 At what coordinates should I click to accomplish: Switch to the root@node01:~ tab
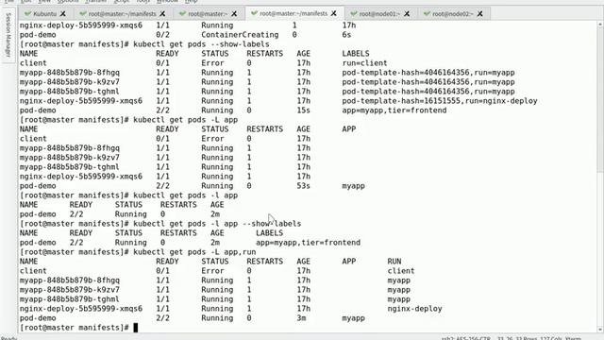pos(379,14)
